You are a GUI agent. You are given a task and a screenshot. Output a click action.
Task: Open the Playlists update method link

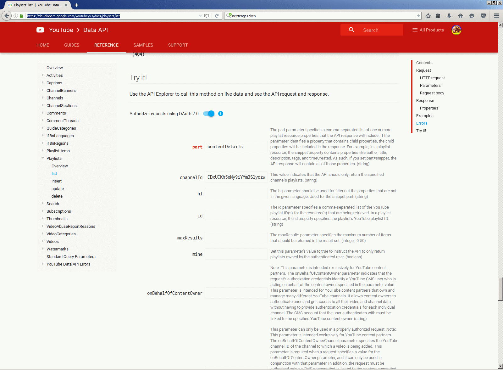[58, 188]
